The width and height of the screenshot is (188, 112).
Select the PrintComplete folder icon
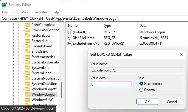[x=28, y=25]
